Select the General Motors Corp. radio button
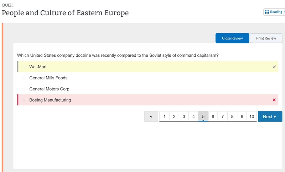This screenshot has width=285, height=172. [x=24, y=89]
